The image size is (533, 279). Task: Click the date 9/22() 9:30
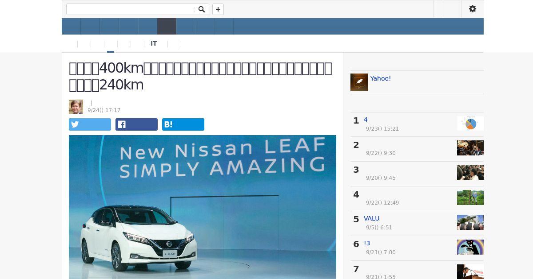tap(381, 153)
